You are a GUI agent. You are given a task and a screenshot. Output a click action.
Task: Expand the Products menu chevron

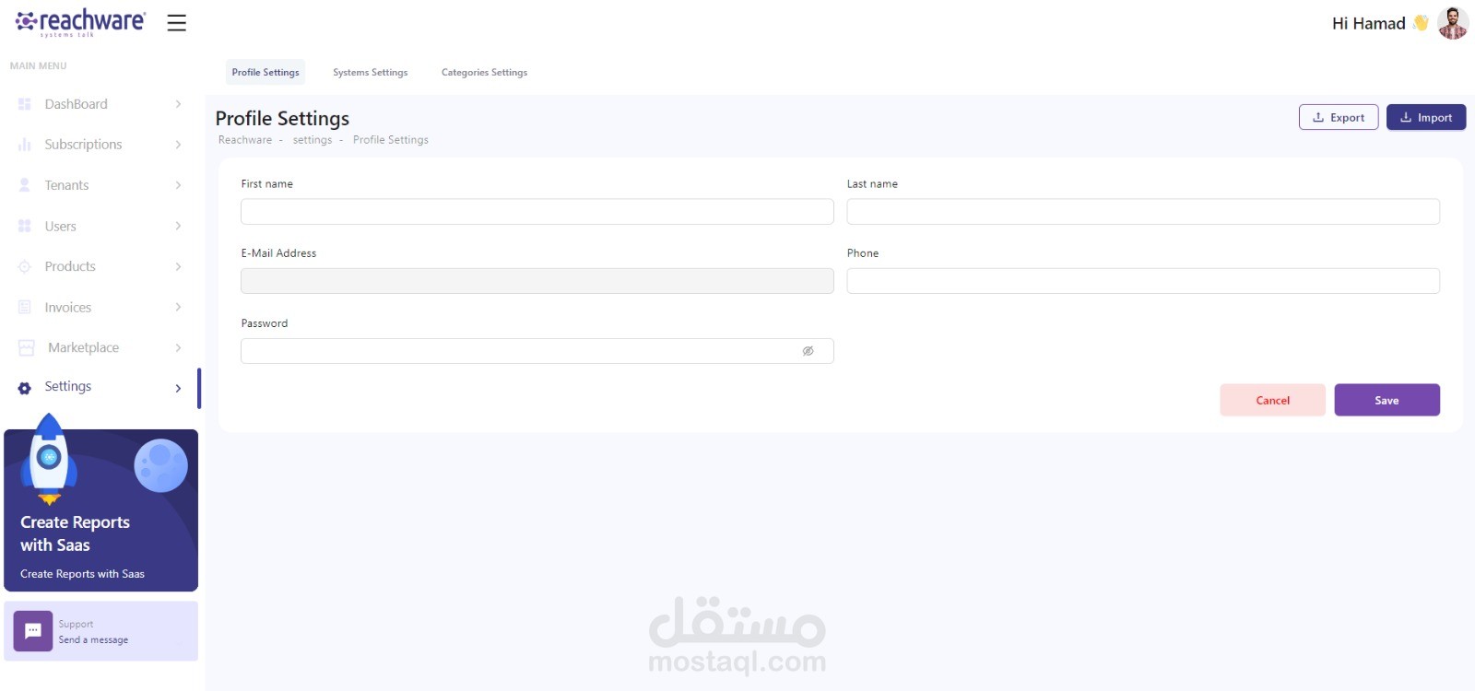178,266
